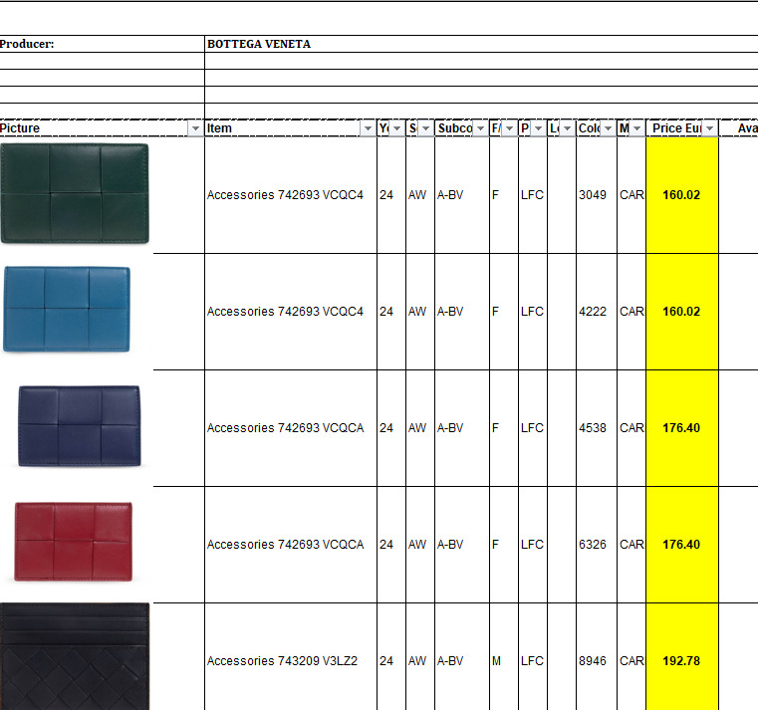Open the M column filter dropdown

(637, 128)
